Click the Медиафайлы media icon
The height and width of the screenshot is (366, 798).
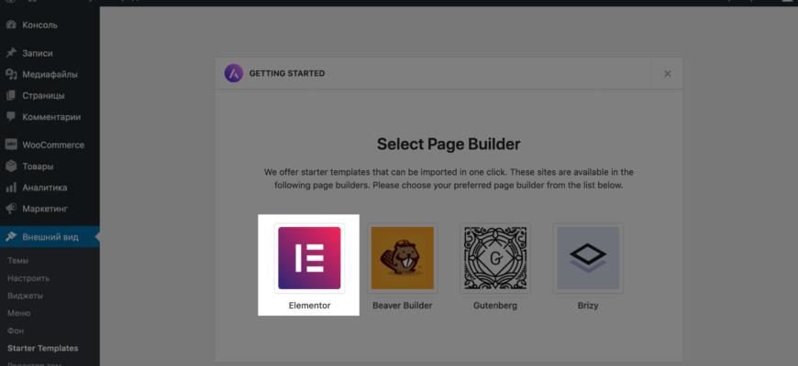pyautogui.click(x=11, y=74)
